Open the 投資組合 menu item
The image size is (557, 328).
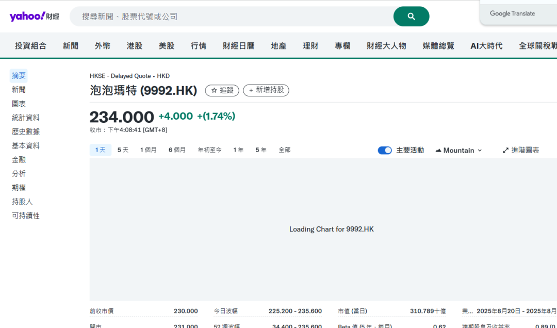tap(30, 46)
